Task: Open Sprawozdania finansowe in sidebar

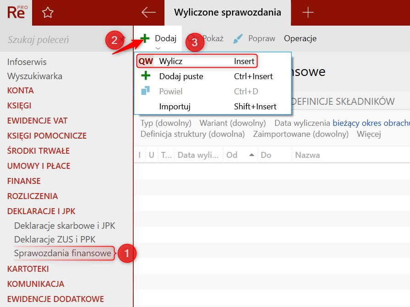Action: [63, 253]
